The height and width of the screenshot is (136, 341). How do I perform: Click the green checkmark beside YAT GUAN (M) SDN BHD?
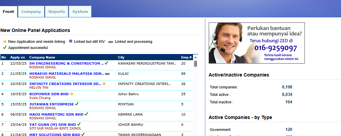(x=79, y=124)
